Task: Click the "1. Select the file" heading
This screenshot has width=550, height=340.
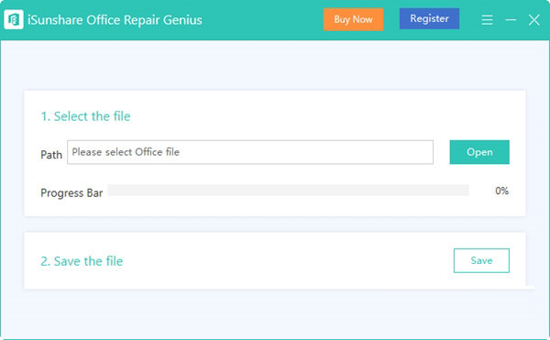Action: click(x=85, y=116)
